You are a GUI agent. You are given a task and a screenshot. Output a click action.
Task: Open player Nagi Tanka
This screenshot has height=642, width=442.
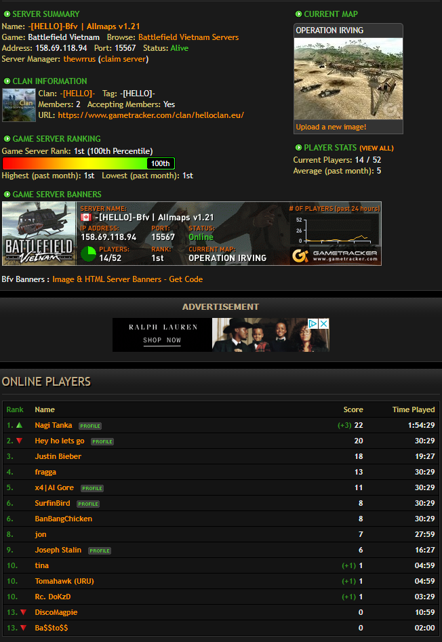[x=53, y=425]
